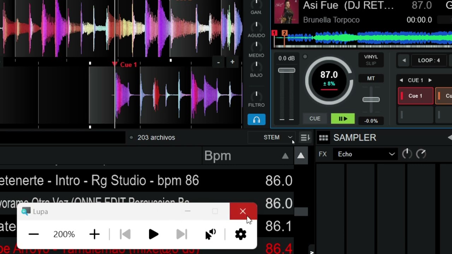Toggle the deck headphone cue button

(256, 120)
